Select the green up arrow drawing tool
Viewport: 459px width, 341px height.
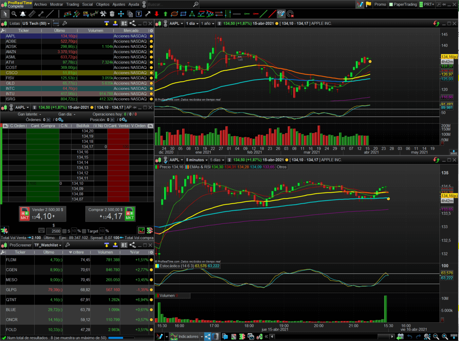[165, 14]
